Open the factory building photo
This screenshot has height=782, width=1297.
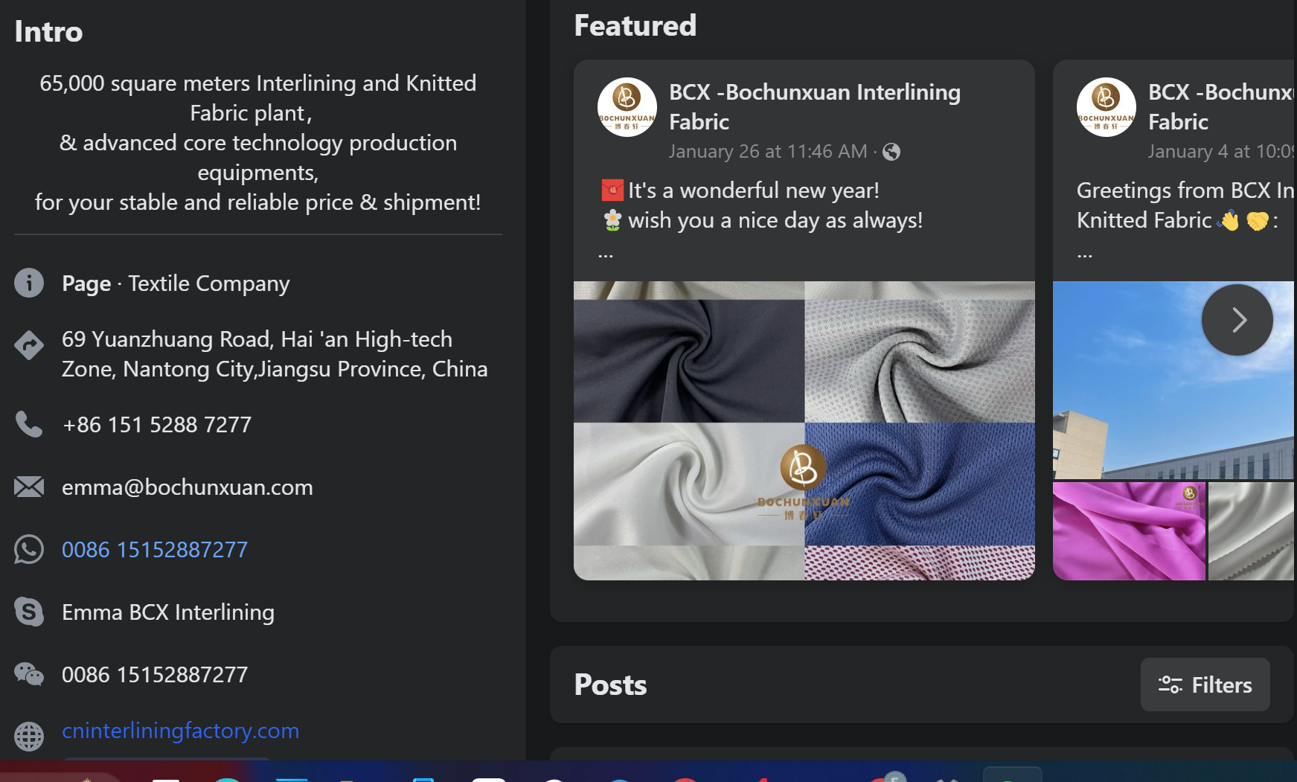click(1173, 380)
